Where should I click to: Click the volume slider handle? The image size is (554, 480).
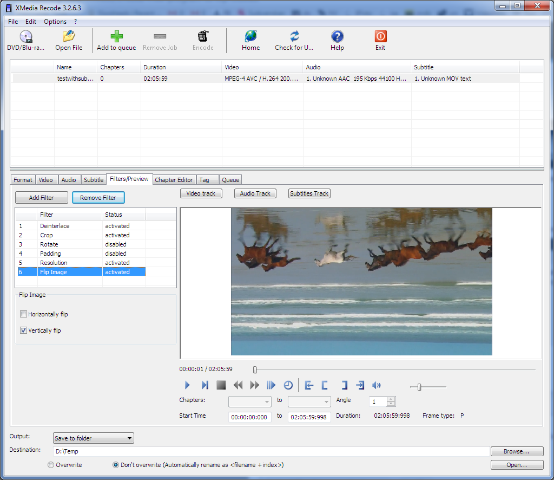(419, 387)
